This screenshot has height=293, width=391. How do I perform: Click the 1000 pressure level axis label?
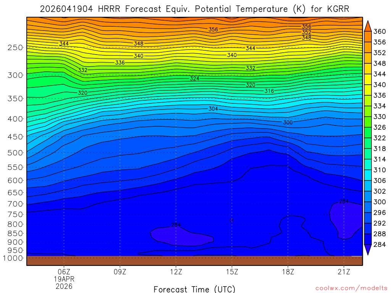(x=13, y=258)
